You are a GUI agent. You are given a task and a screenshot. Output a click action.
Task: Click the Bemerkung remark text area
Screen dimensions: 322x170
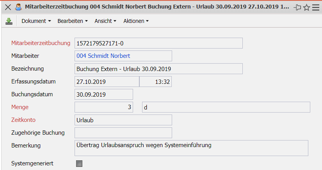(191, 148)
